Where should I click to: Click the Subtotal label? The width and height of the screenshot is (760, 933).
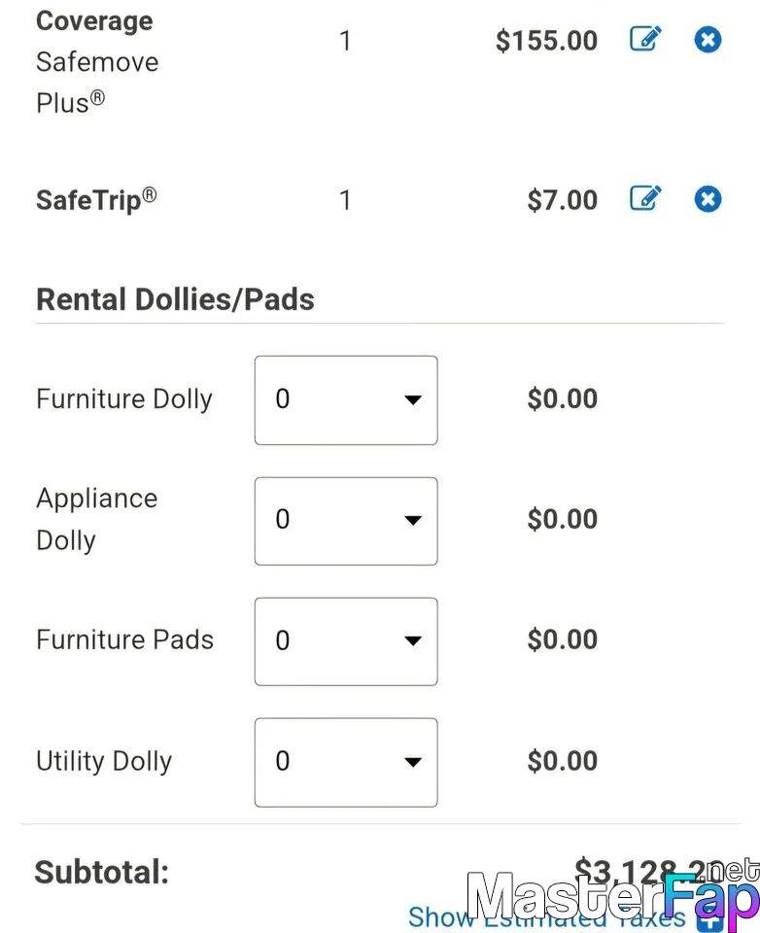click(x=102, y=873)
